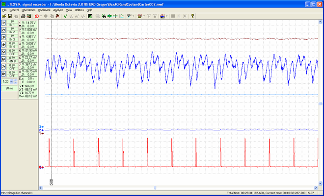The width and height of the screenshot is (324, 196).
Task: Select the IN 1 input field
Action: click(x=12, y=25)
